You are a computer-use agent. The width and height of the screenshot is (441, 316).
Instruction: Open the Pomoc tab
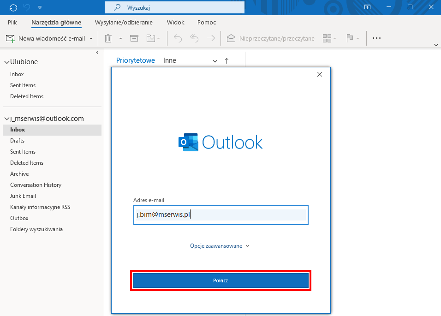207,22
